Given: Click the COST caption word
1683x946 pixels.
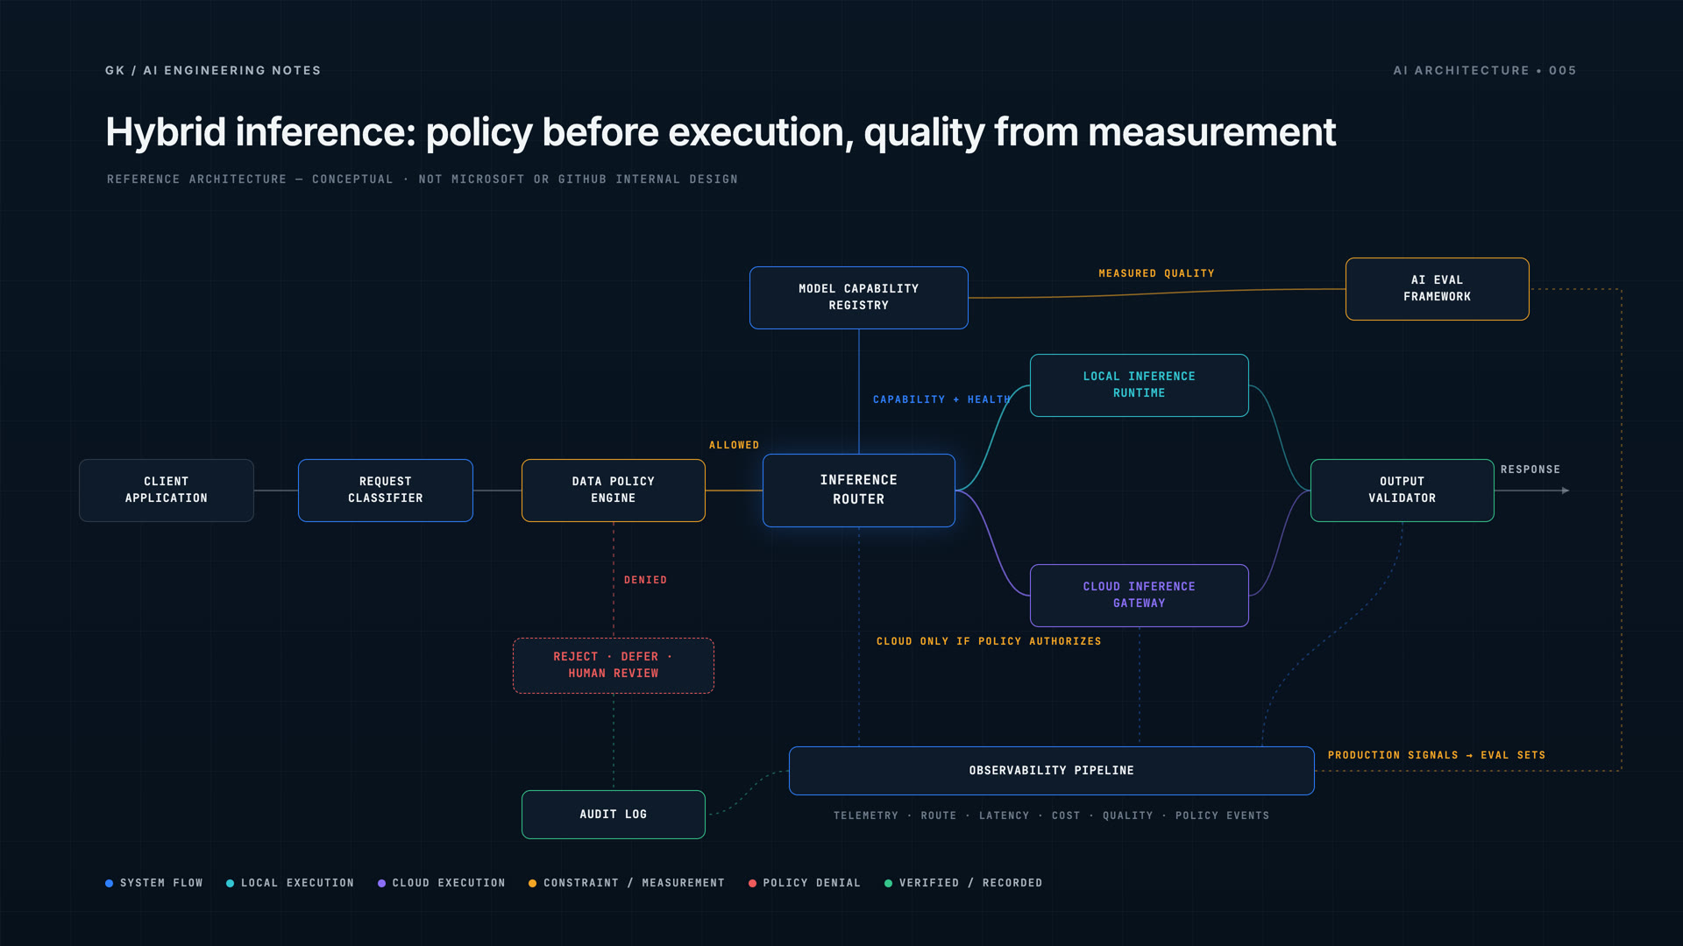Looking at the screenshot, I should pyautogui.click(x=1066, y=815).
